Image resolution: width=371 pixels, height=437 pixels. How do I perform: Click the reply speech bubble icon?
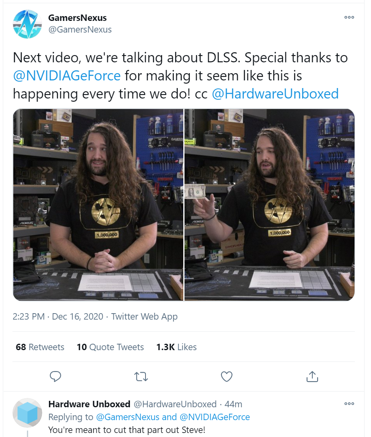(x=55, y=376)
